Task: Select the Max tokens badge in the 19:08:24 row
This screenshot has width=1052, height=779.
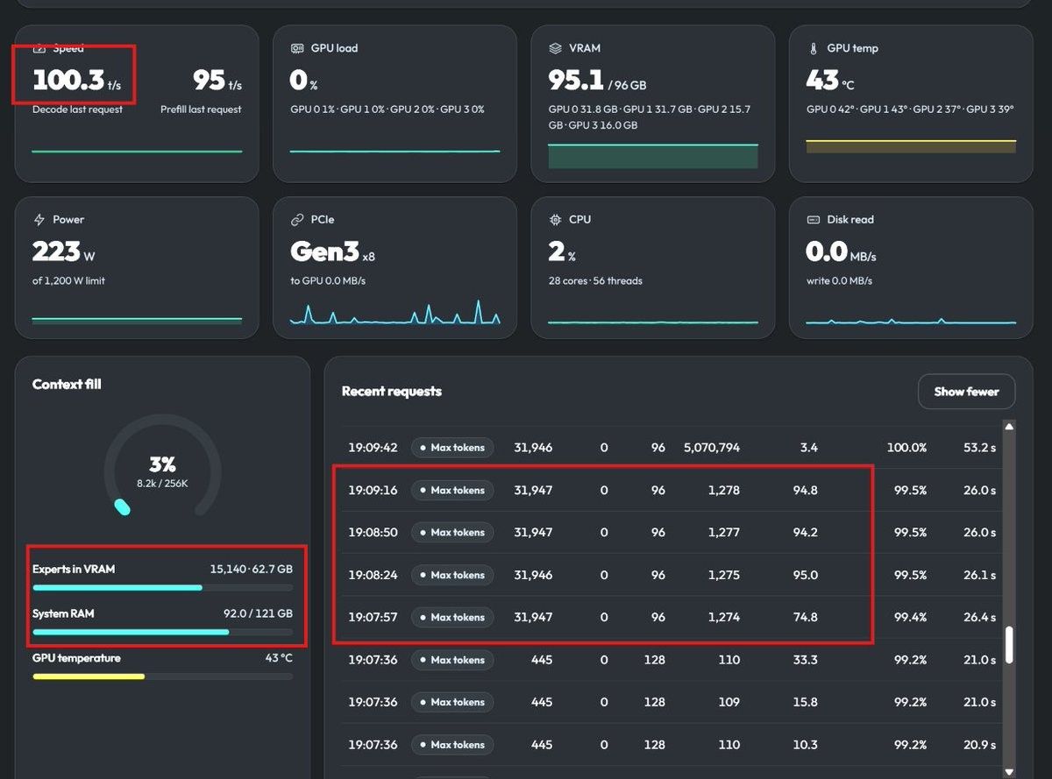Action: [452, 576]
